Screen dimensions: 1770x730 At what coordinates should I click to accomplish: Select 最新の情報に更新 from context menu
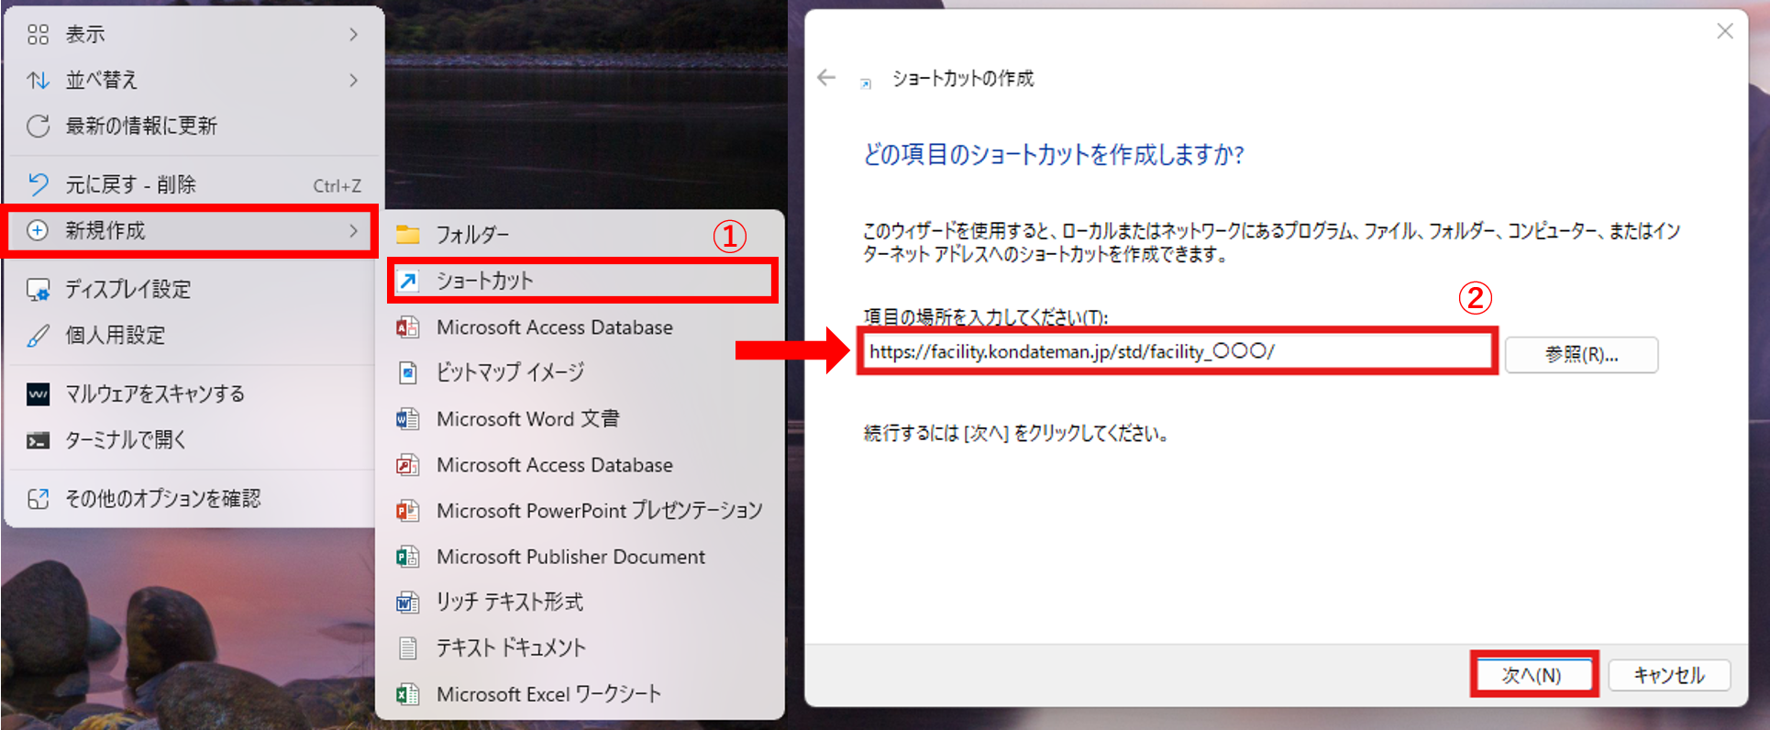click(x=141, y=126)
